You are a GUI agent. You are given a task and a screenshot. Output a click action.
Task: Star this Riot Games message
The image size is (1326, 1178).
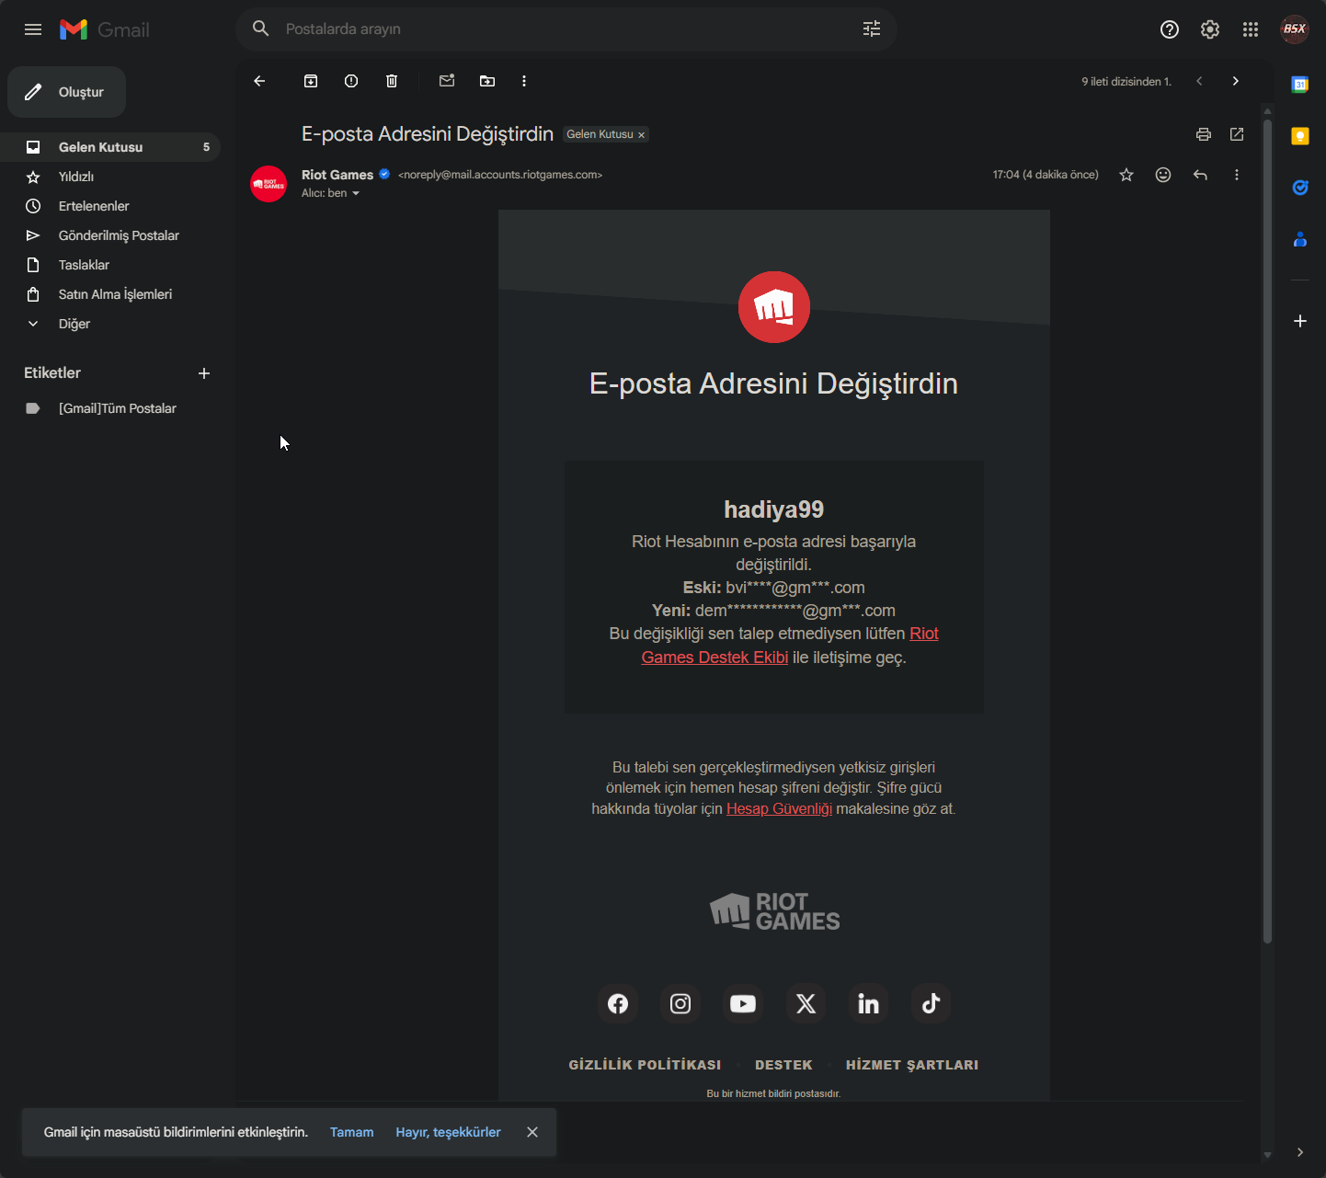[x=1126, y=175]
